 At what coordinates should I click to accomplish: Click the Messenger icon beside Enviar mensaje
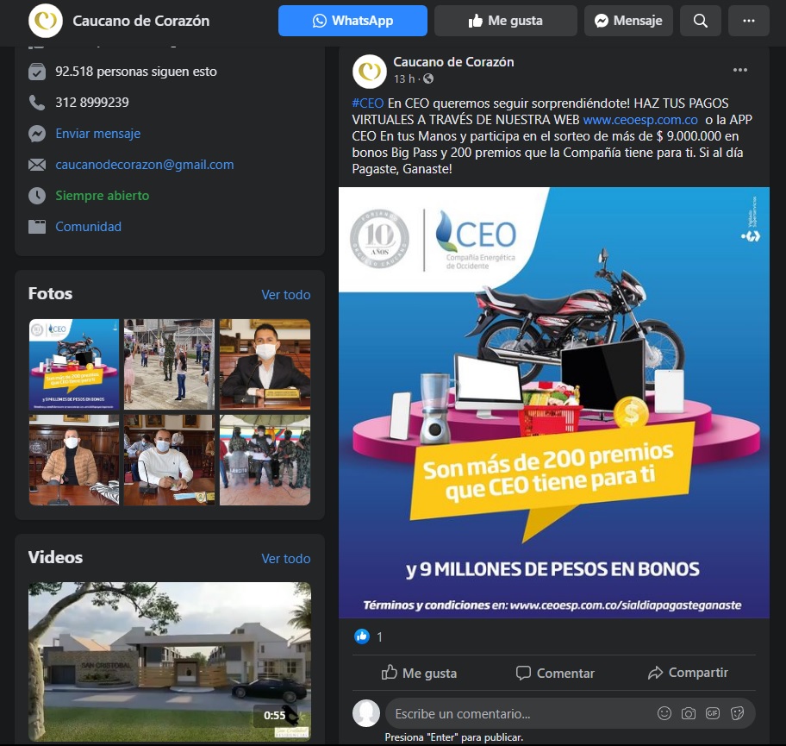(37, 134)
